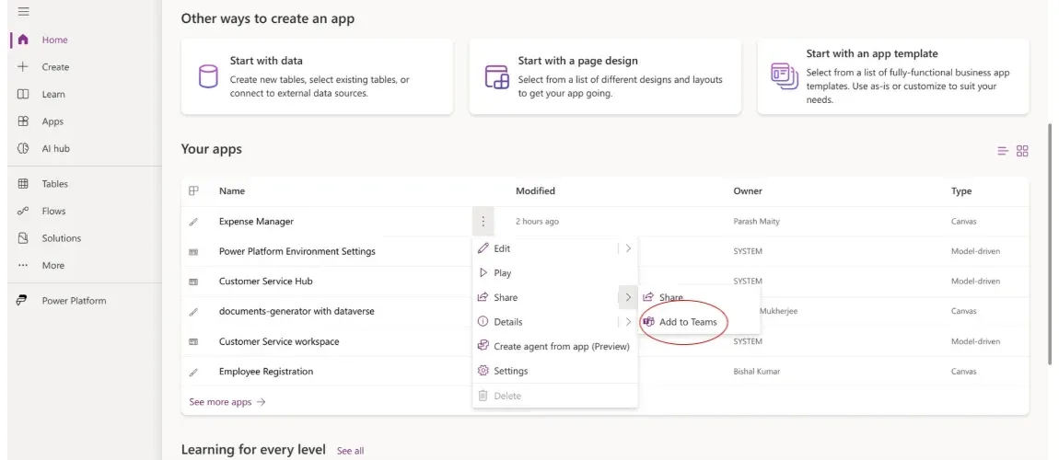Open documents-generator with dataverse app

(297, 312)
